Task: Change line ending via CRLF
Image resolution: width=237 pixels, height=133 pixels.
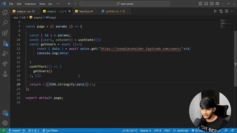Action: point(167,130)
